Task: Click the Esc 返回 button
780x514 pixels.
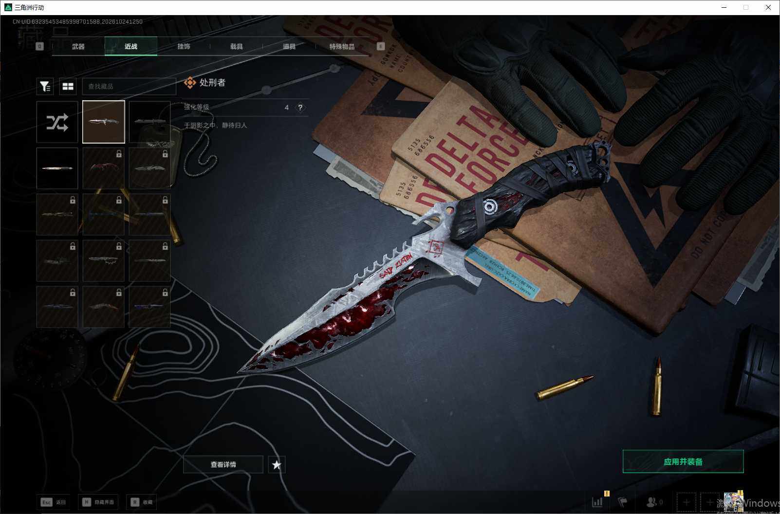Action: 54,502
